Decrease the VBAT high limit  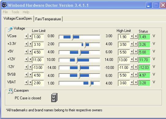coord(132,82)
